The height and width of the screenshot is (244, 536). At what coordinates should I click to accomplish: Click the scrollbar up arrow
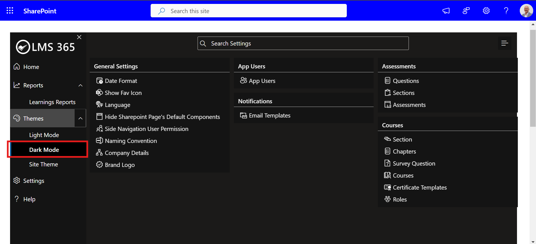pyautogui.click(x=533, y=24)
